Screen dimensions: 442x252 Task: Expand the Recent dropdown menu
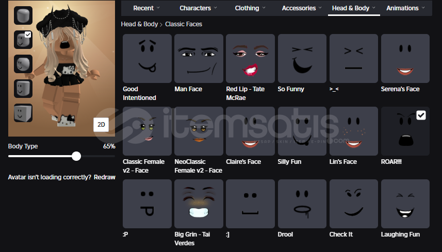coord(146,8)
